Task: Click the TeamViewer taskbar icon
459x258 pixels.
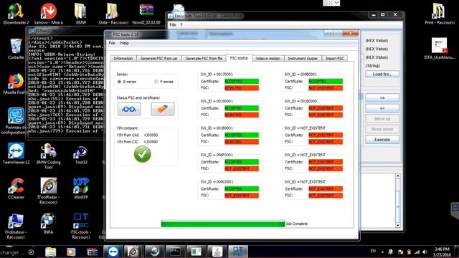Action: tap(113, 252)
